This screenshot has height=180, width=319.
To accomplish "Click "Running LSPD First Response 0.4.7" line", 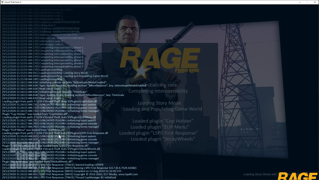I will [69, 168].
